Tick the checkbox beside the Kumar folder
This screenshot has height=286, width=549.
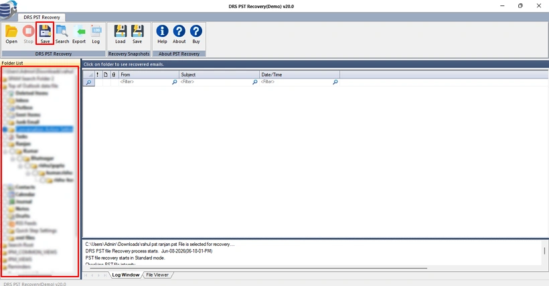pyautogui.click(x=13, y=151)
